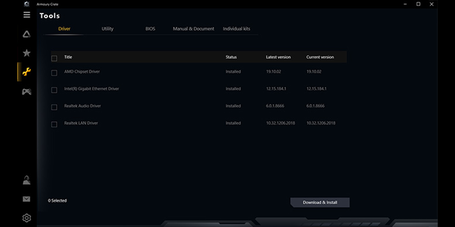Toggle the select-all checkbox beside Title
The image size is (455, 227).
click(54, 58)
